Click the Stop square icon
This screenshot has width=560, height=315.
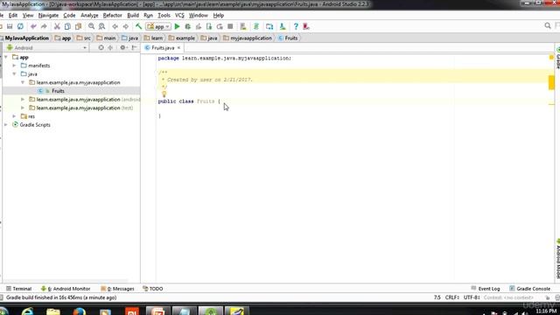(x=230, y=26)
